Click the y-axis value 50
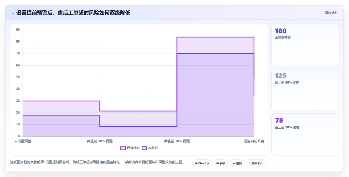 pos(18,77)
